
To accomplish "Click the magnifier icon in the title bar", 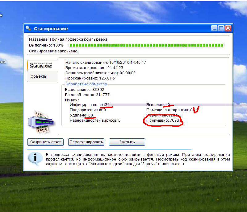I will [x=28, y=28].
